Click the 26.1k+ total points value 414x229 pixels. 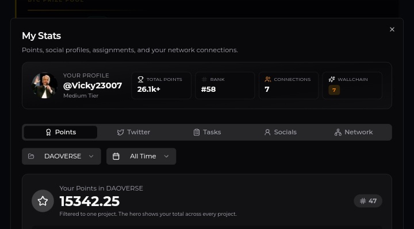(x=149, y=90)
